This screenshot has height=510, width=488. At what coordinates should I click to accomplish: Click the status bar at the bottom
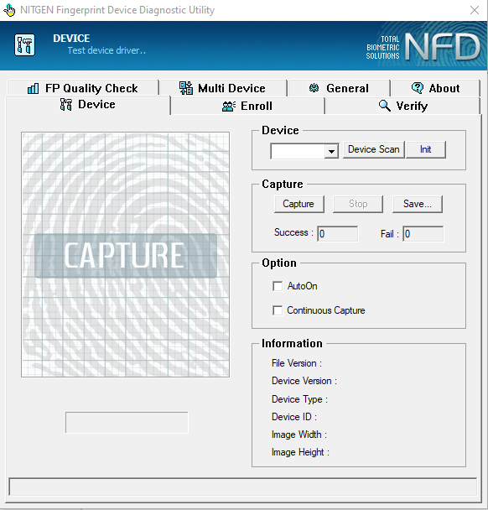click(x=242, y=487)
